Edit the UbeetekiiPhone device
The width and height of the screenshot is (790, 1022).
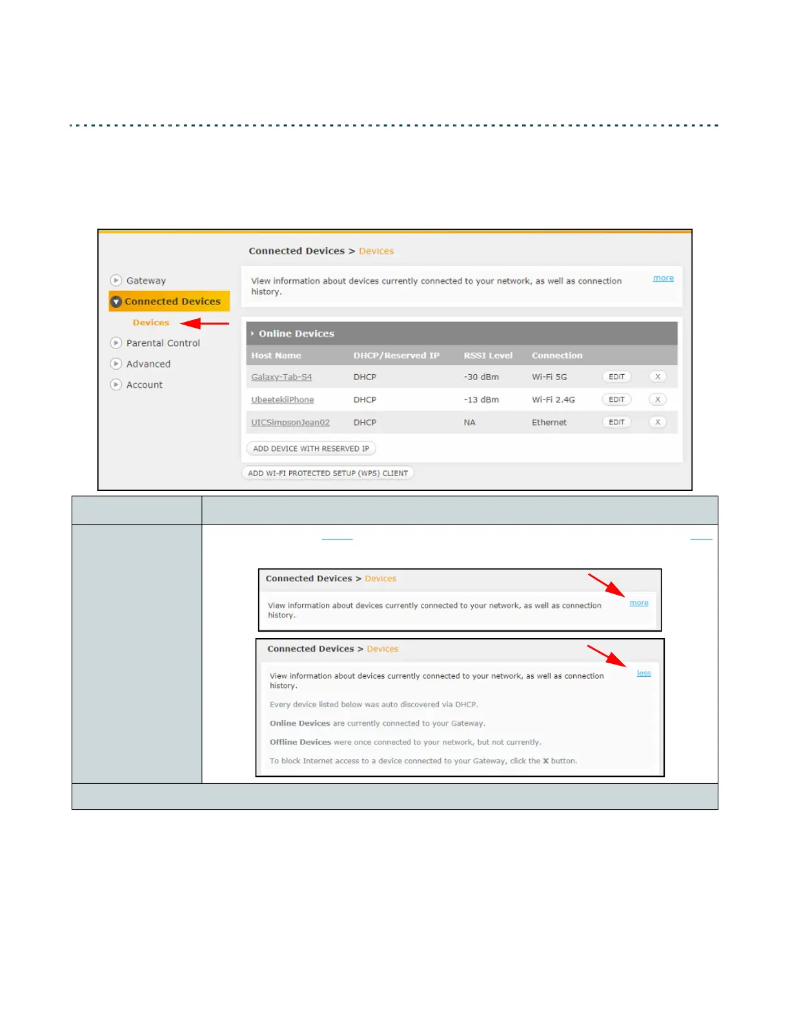(616, 399)
